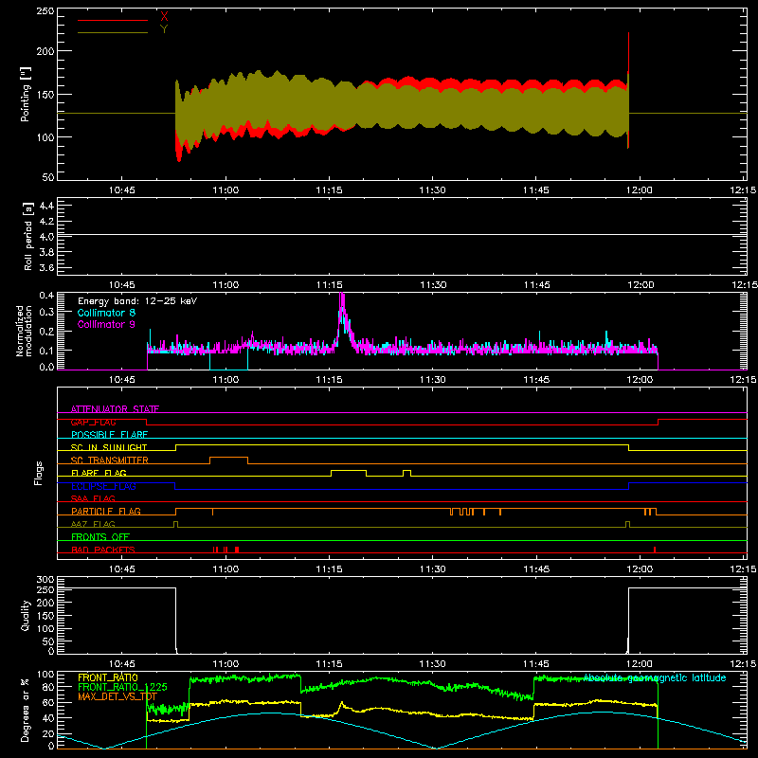Click the 'Flags' axis title

click(38, 473)
